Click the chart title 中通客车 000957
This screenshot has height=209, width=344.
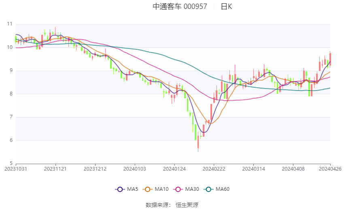point(180,6)
